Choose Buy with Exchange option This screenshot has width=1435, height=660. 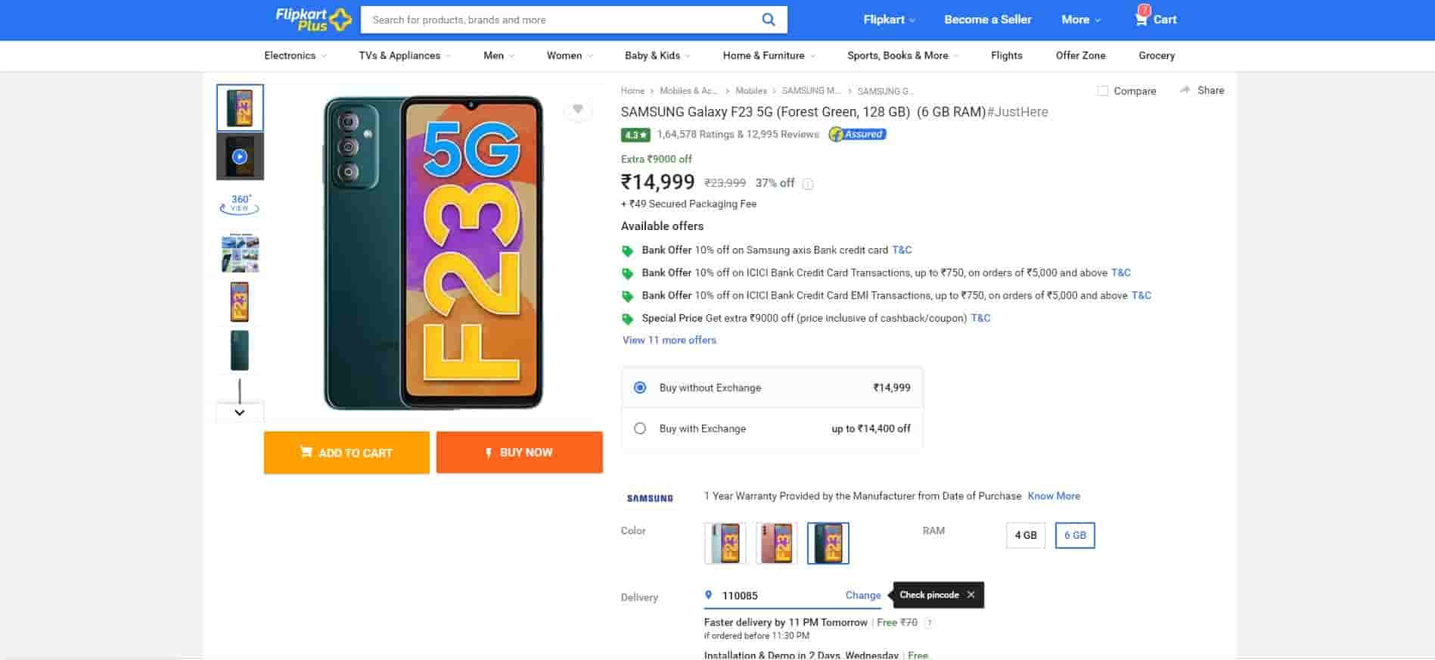[640, 428]
